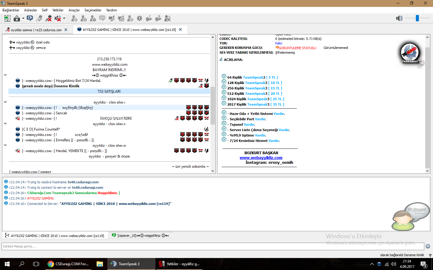Close the ts23.csduragı.com server tab
Screen dimensions: 433x270
coord(66,30)
